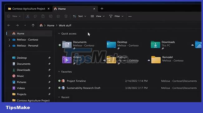Click pin icon next to sidebar Projects

point(49,94)
